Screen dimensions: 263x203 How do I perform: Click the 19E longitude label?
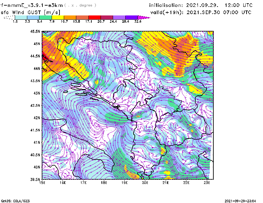point(125,183)
